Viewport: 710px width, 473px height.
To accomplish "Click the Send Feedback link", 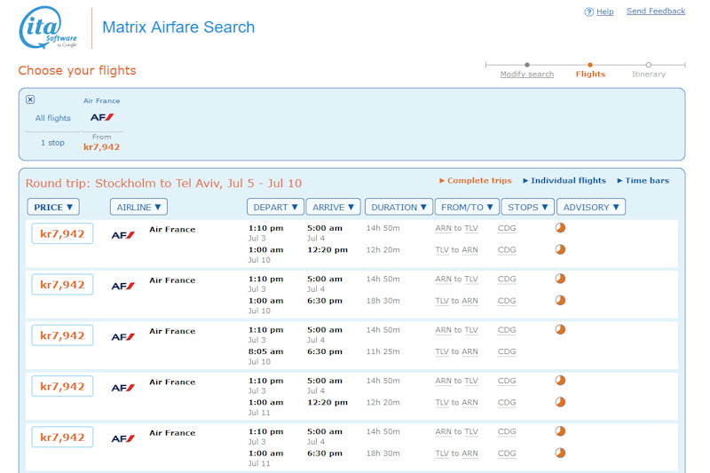I will click(655, 12).
